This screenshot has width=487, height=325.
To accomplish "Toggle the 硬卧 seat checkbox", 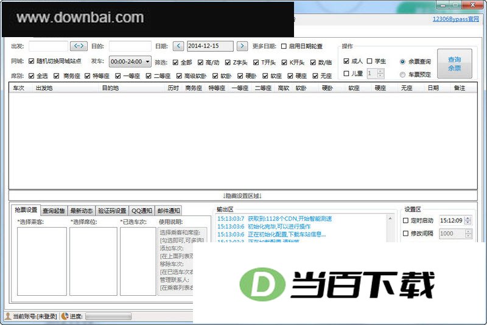I will (x=240, y=75).
